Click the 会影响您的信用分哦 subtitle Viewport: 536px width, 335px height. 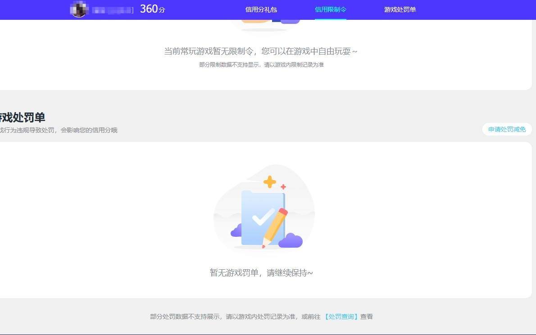(x=89, y=130)
